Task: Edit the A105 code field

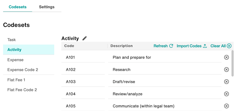Action: 83,106
